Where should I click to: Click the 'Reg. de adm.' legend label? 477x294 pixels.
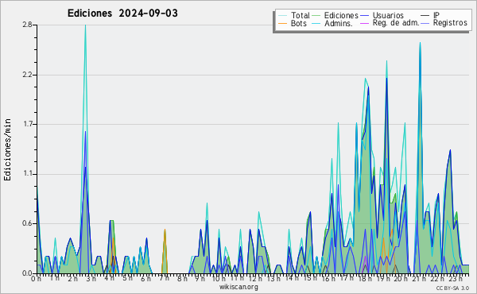click(x=396, y=23)
